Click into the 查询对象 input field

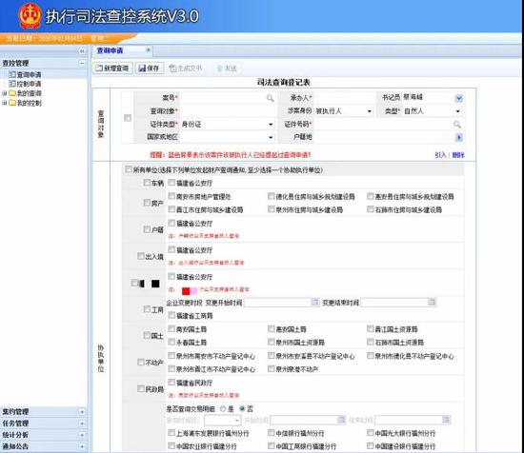229,111
